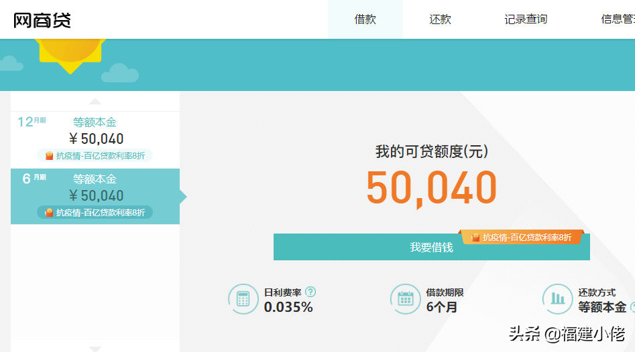Click the 抗疫情 promo tag in the 12月期 card
635x352 pixels.
click(95, 156)
